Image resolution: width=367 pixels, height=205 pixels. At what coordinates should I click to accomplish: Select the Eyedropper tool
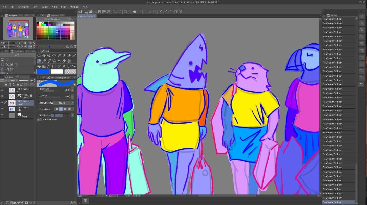(x=75, y=55)
